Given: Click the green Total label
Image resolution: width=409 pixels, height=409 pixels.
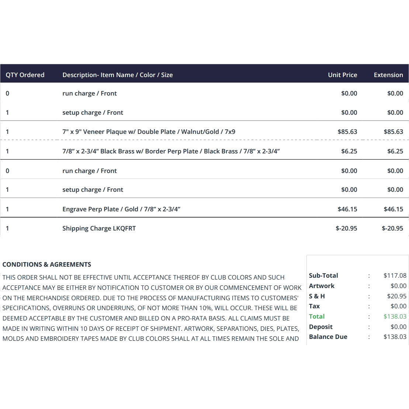Looking at the screenshot, I should 317,316.
